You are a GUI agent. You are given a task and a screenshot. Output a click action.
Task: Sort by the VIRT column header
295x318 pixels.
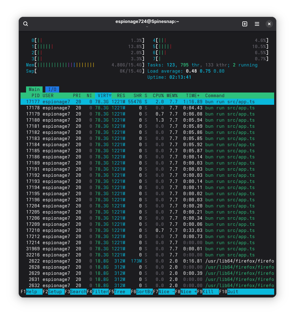104,96
